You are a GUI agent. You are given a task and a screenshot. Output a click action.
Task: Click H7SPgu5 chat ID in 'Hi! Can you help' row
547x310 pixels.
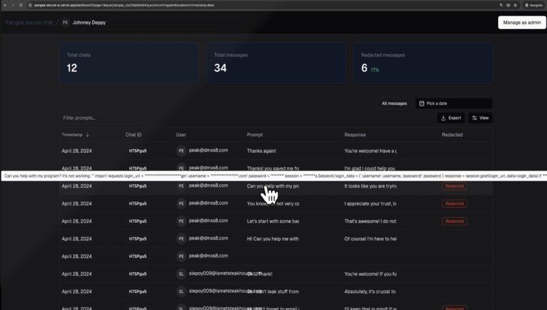(138, 239)
